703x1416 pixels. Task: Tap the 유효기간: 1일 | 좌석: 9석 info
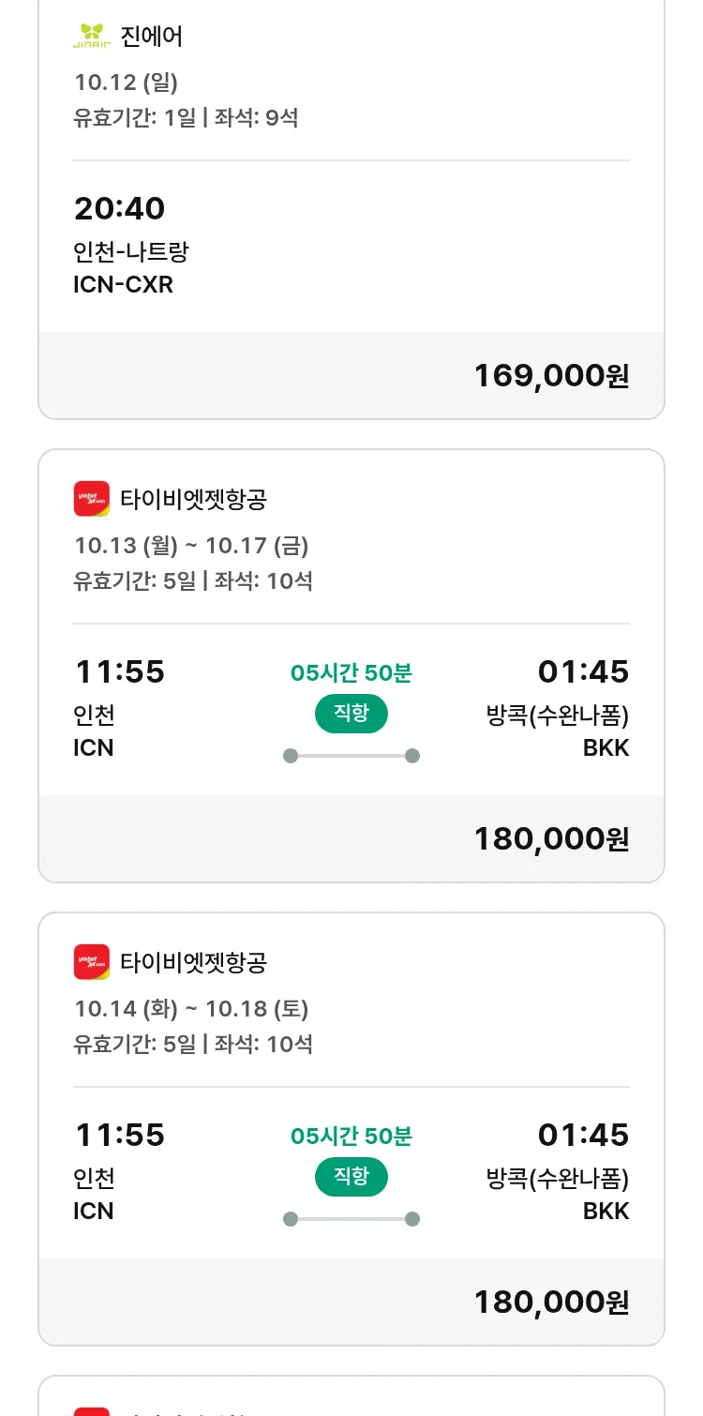[186, 118]
